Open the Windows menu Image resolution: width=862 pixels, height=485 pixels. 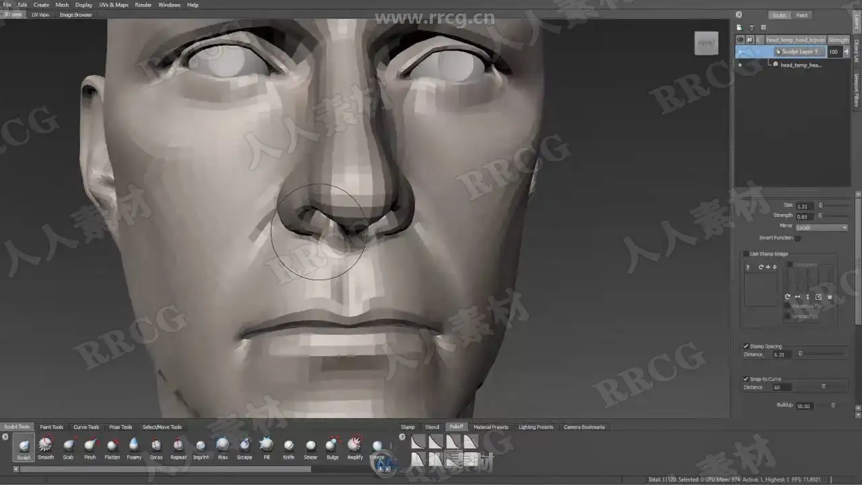pyautogui.click(x=169, y=5)
